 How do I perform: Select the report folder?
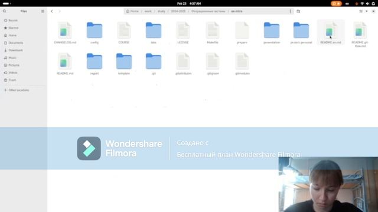point(94,64)
